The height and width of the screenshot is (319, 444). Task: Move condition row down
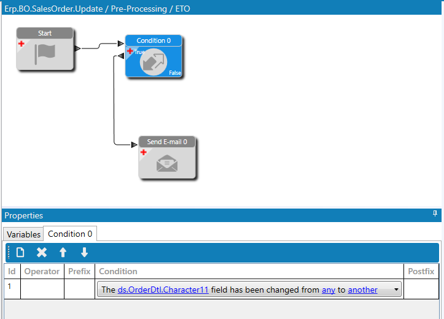[x=84, y=252]
